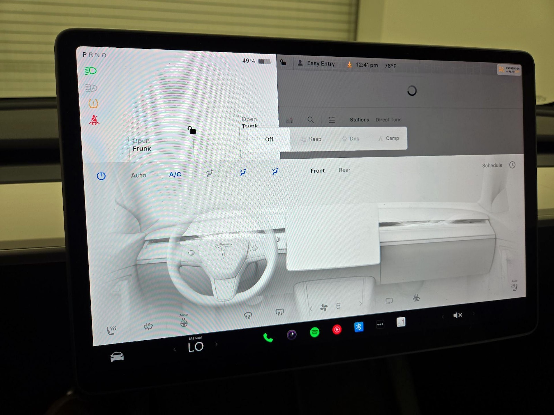This screenshot has height=415, width=554.
Task: Unmute audio with the volume icon
Action: coord(458,315)
